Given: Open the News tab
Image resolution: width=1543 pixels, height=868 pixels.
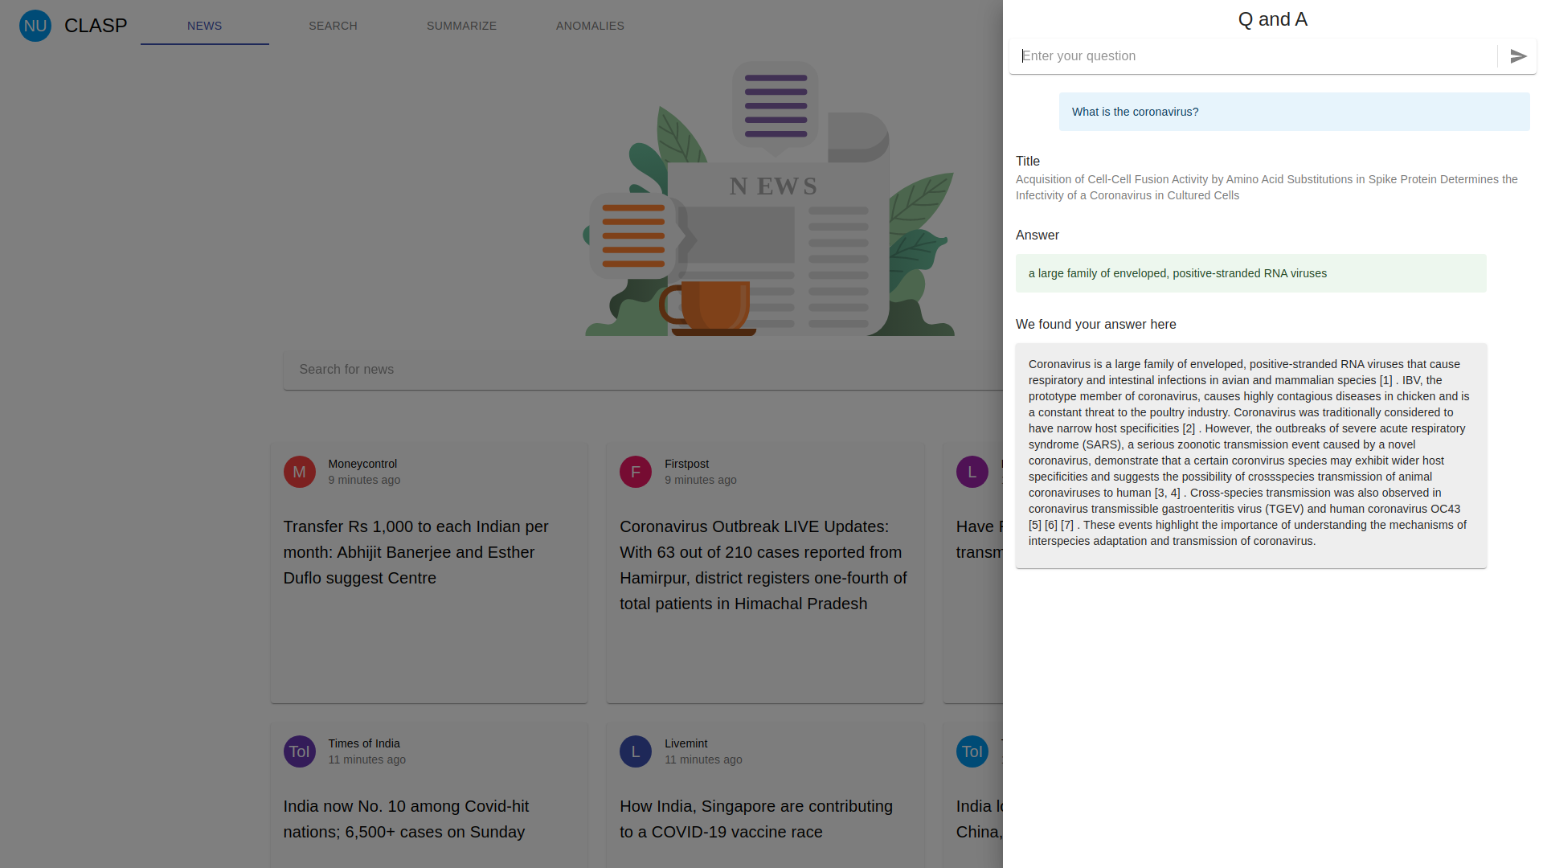Looking at the screenshot, I should pyautogui.click(x=204, y=26).
